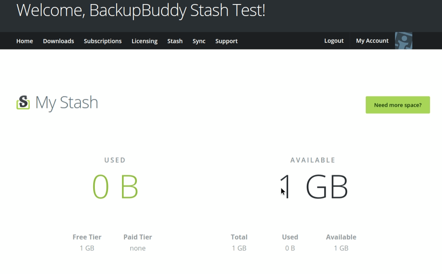Click the user avatar image in navbar
This screenshot has height=274, width=442.
404,41
